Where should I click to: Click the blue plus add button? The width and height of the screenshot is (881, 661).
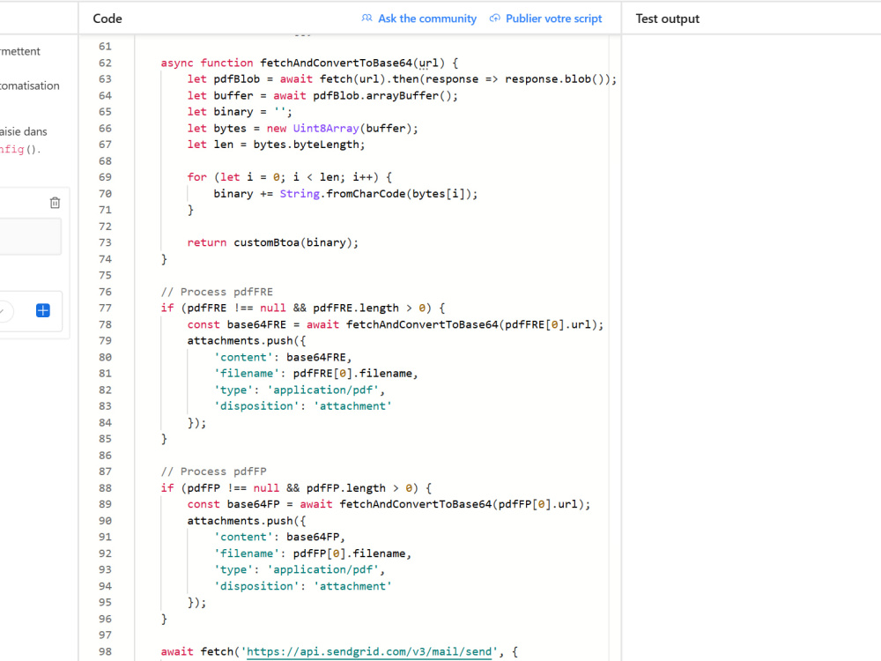tap(42, 310)
